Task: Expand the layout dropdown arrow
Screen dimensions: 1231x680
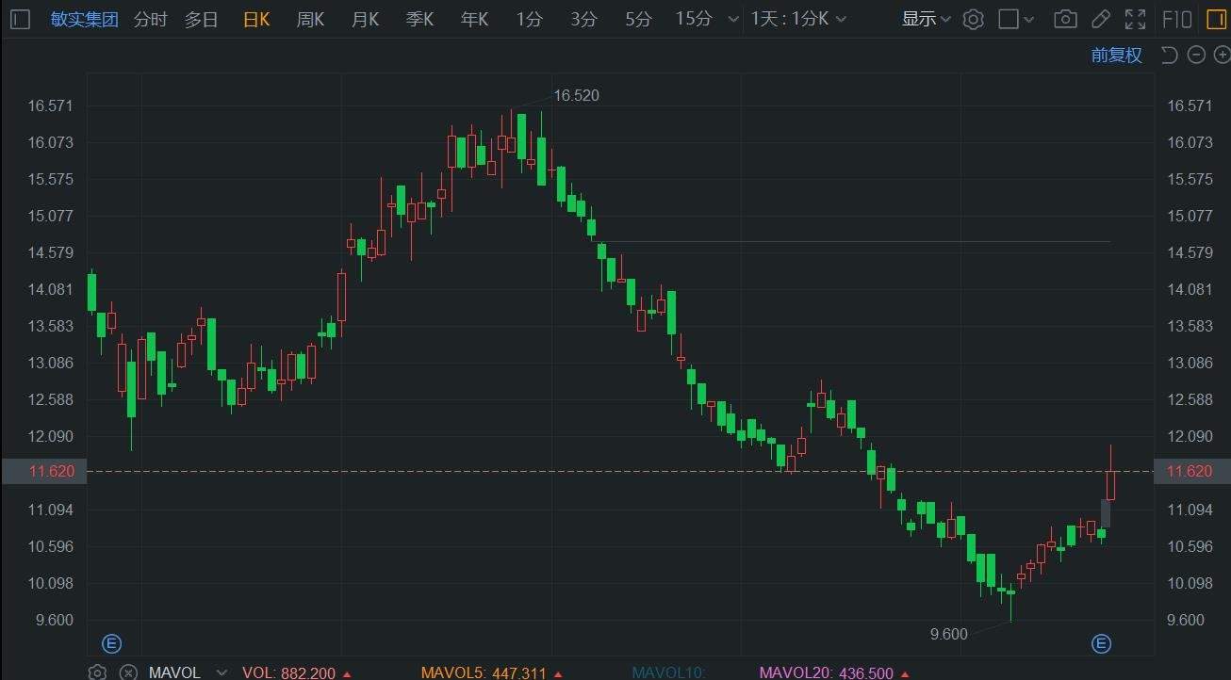Action: tap(1030, 20)
